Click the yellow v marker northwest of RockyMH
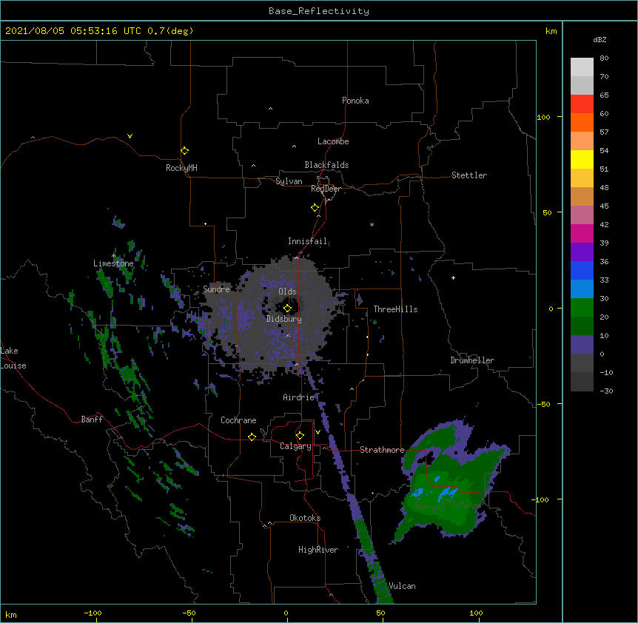Screen dimensions: 638x623 (130, 136)
